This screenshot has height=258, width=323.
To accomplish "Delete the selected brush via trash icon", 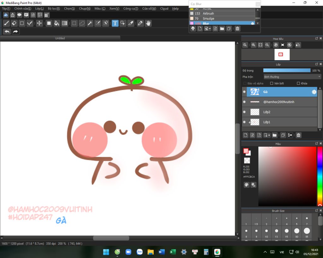I will coord(238,29).
